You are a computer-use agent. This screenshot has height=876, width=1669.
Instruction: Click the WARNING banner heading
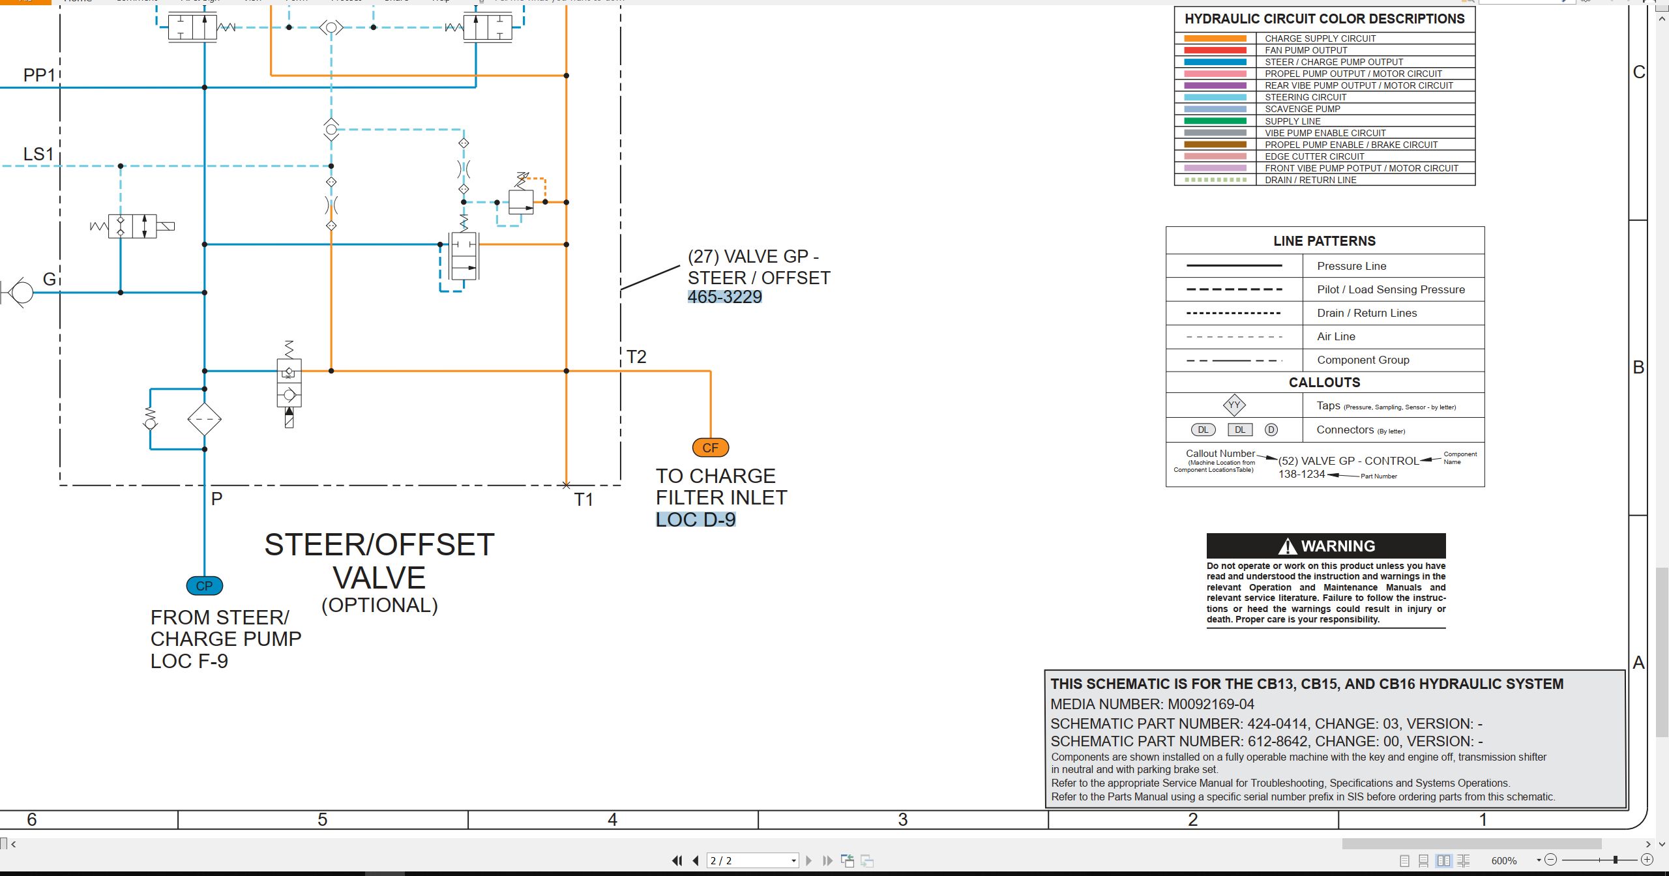1326,546
